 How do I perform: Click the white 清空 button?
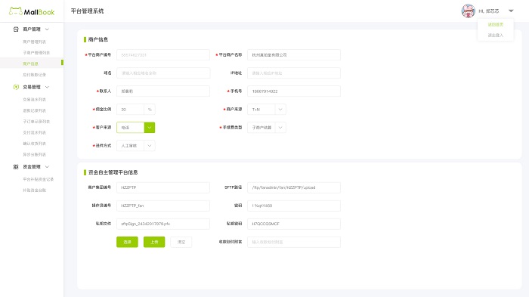[x=181, y=242]
